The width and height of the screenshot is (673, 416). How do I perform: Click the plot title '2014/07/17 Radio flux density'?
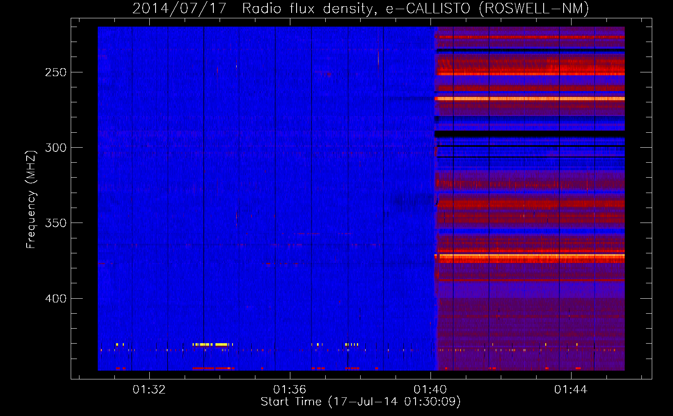pyautogui.click(x=361, y=8)
